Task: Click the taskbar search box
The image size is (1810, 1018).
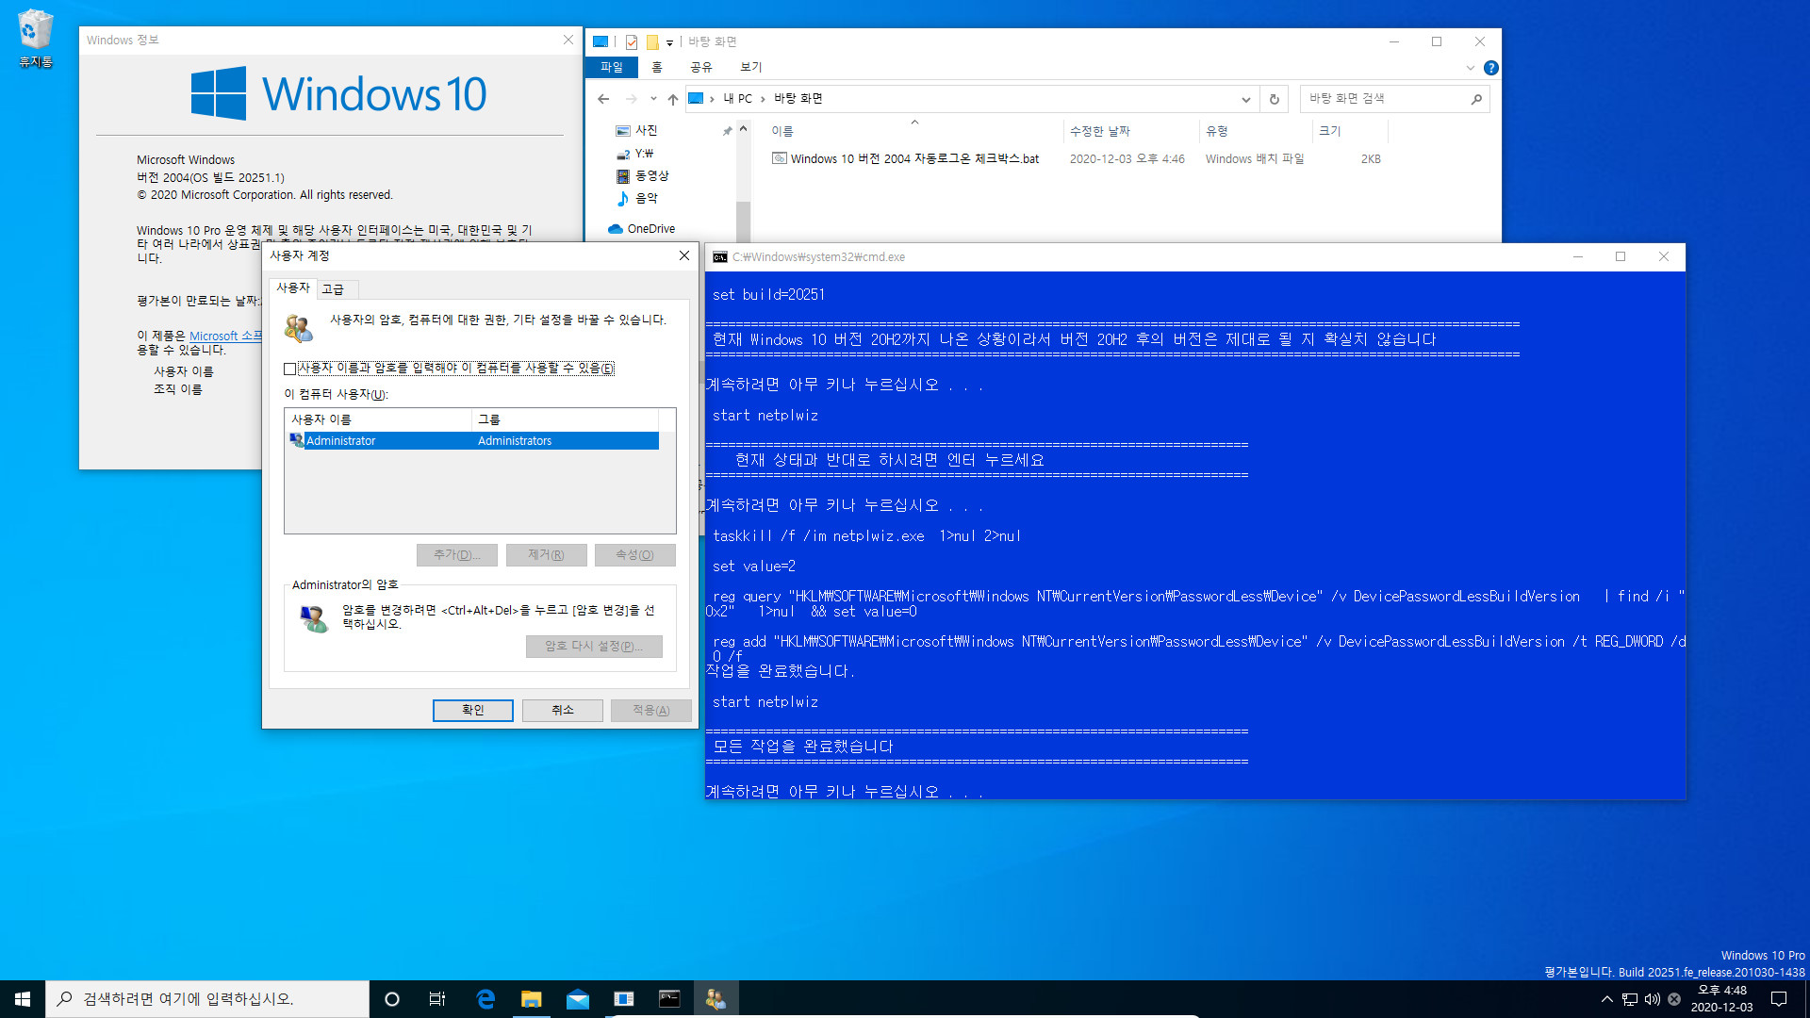Action: [x=207, y=999]
